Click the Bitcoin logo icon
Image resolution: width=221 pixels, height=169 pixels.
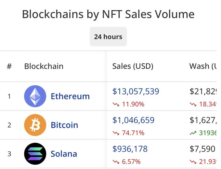click(x=35, y=125)
